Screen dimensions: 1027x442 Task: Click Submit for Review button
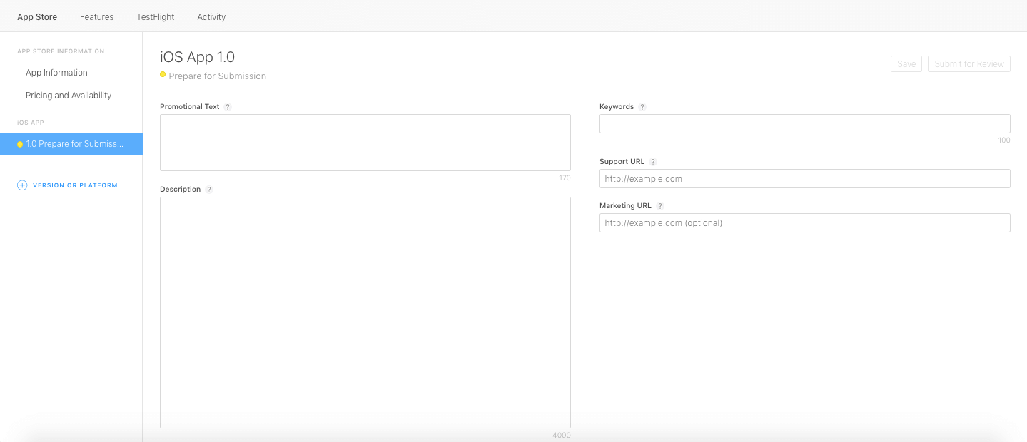(969, 63)
